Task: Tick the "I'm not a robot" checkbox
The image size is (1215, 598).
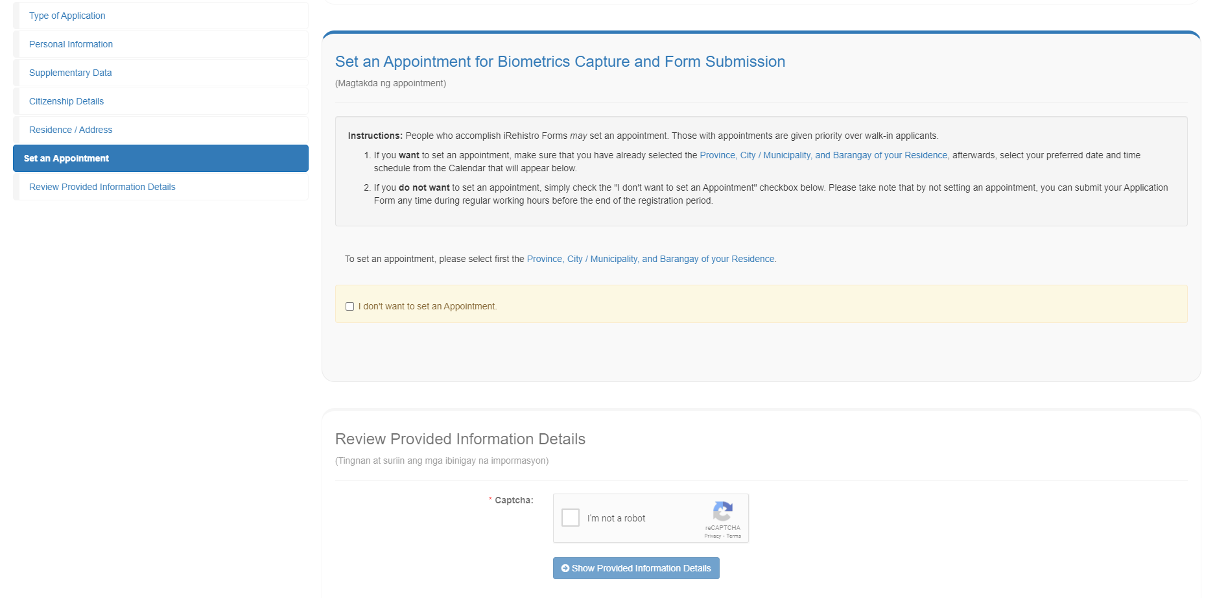Action: (571, 518)
